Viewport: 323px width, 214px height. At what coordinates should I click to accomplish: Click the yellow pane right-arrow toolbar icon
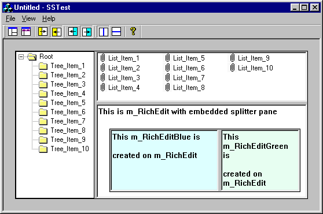click(x=43, y=32)
